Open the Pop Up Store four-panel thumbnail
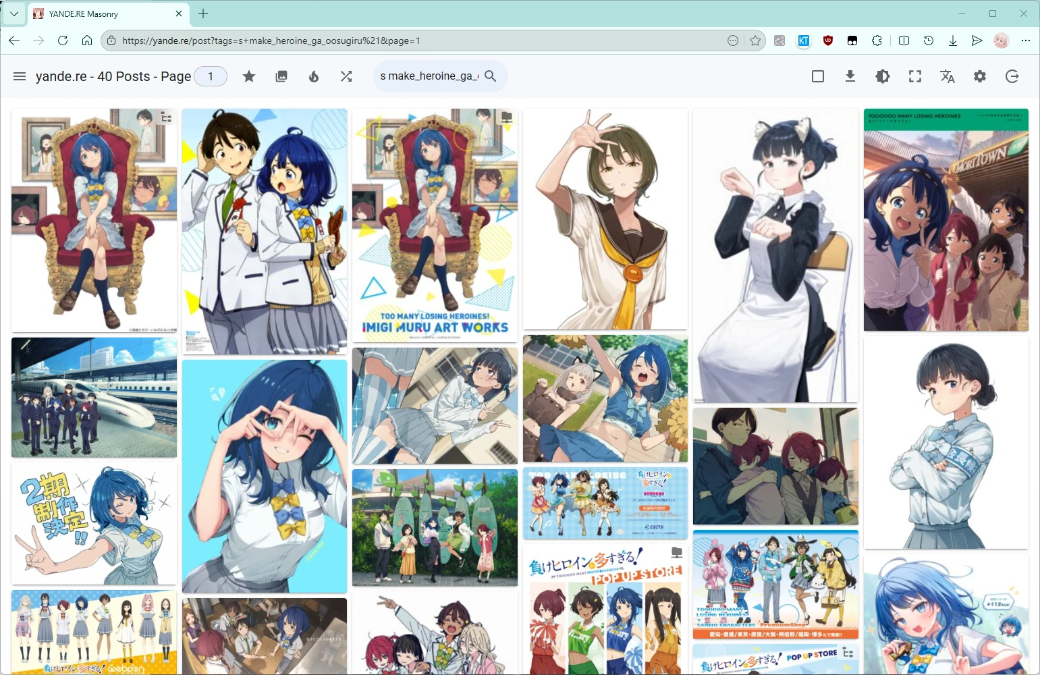Screen dimensions: 1040x675 tap(605, 610)
